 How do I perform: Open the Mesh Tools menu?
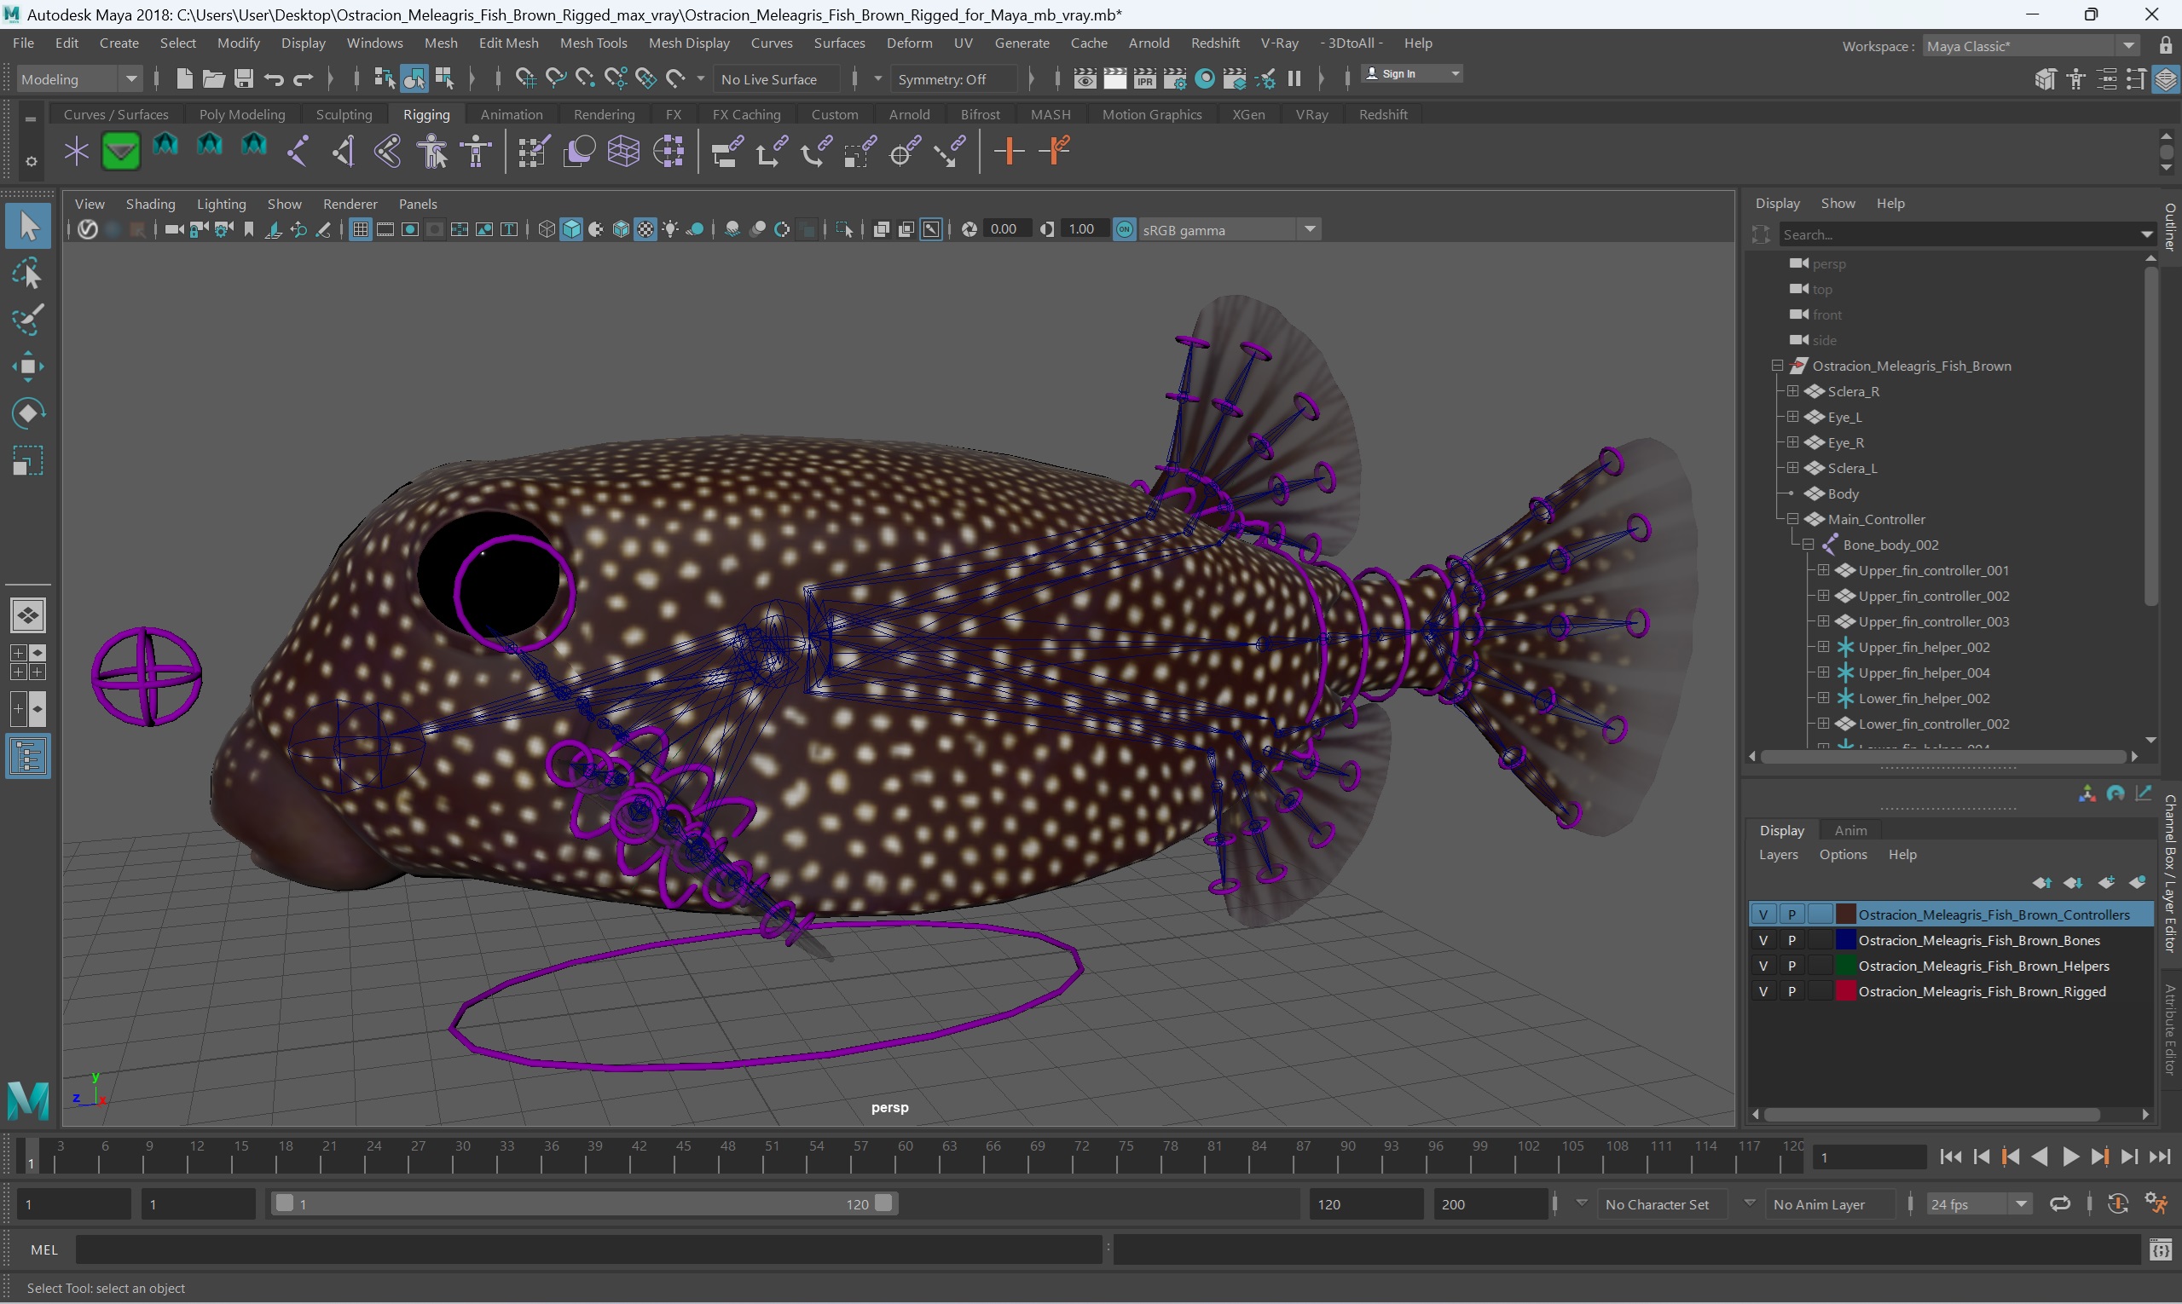click(x=593, y=43)
